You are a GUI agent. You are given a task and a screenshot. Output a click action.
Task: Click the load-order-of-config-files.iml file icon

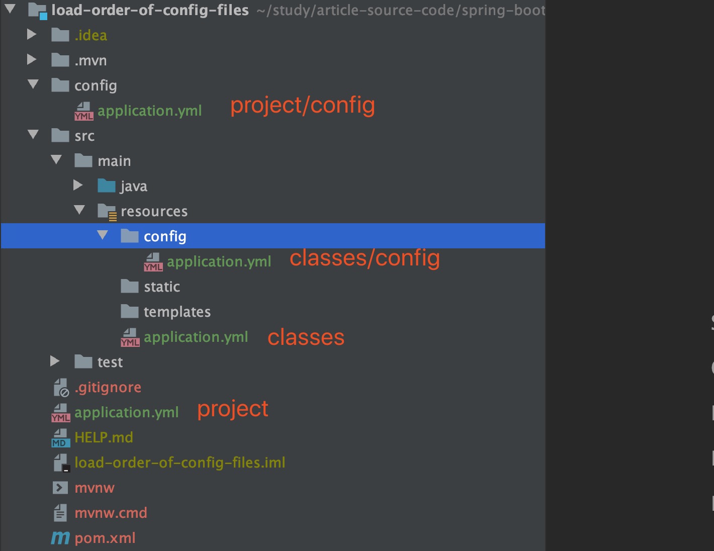[60, 463]
